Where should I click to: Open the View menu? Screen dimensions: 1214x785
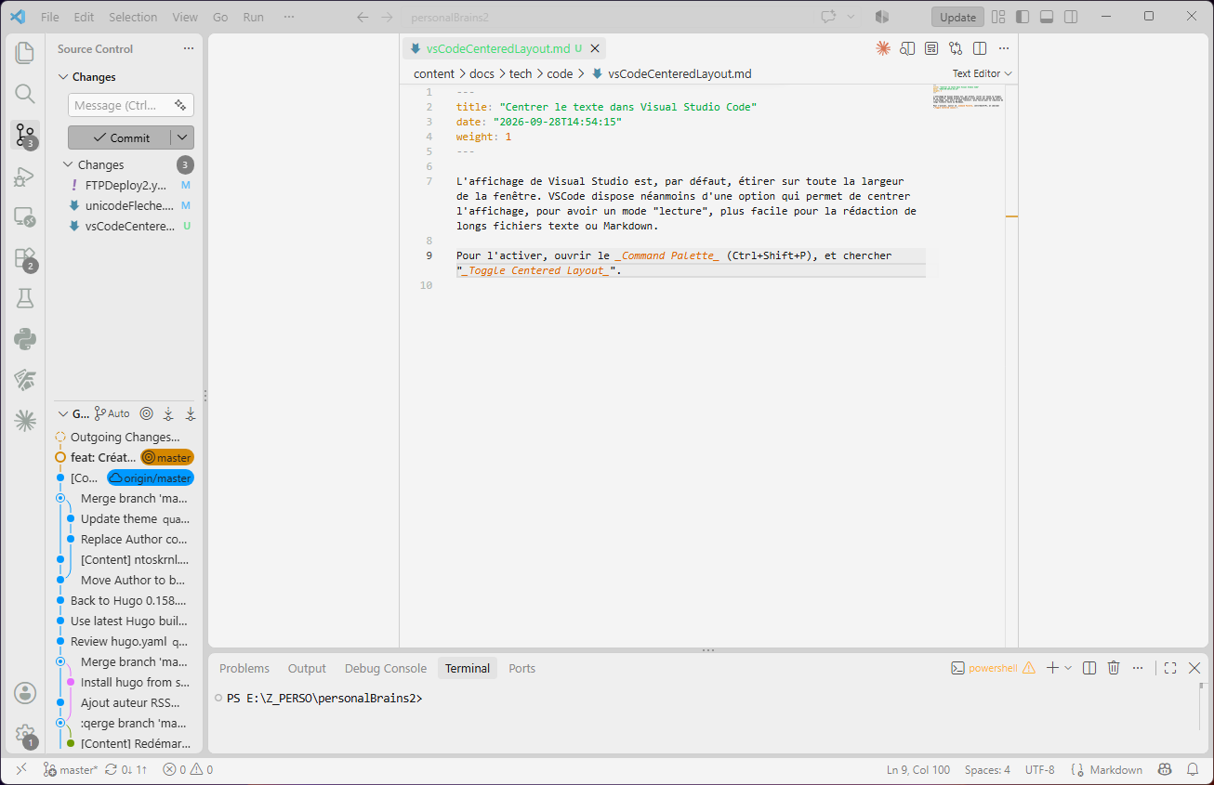click(x=185, y=17)
